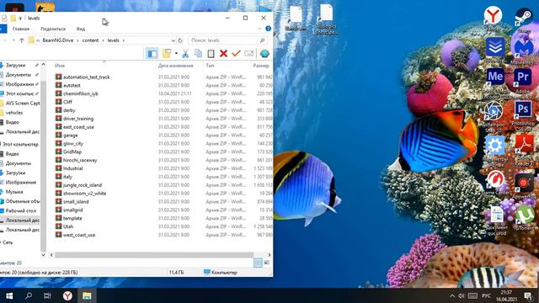539x303 pixels.
Task: Sort by the Тип column header
Action: point(210,66)
